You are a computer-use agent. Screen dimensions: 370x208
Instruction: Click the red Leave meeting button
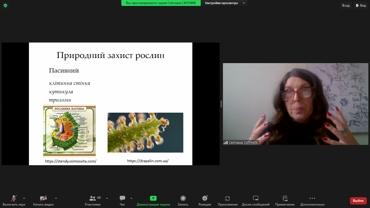point(358,201)
